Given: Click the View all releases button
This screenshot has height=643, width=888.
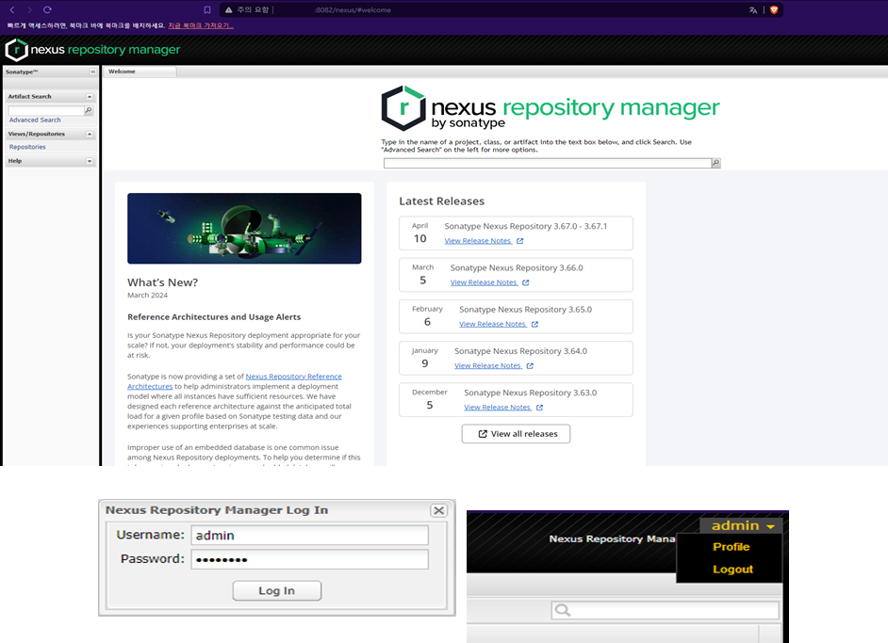Looking at the screenshot, I should (516, 434).
